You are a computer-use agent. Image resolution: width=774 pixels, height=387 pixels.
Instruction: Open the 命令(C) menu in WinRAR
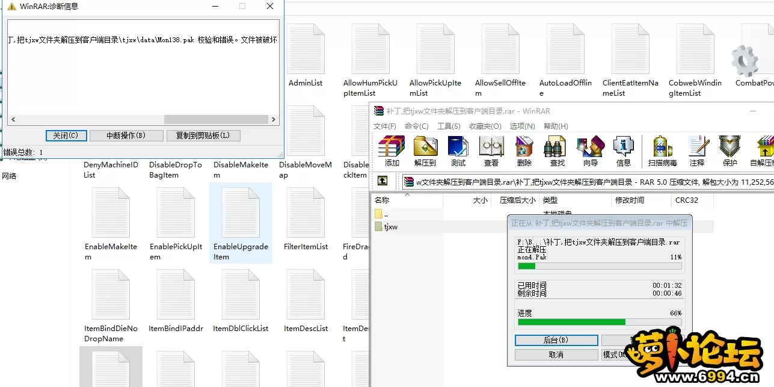tap(417, 126)
